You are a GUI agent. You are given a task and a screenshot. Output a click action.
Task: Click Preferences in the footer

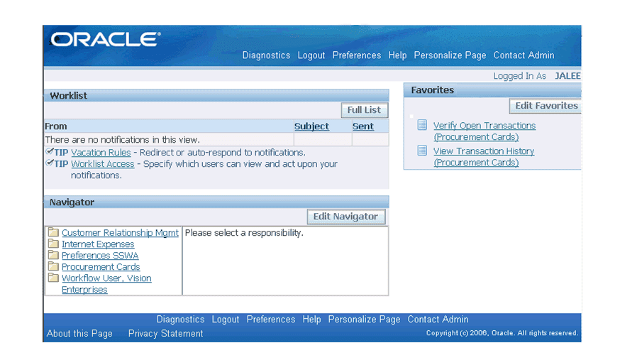271,320
